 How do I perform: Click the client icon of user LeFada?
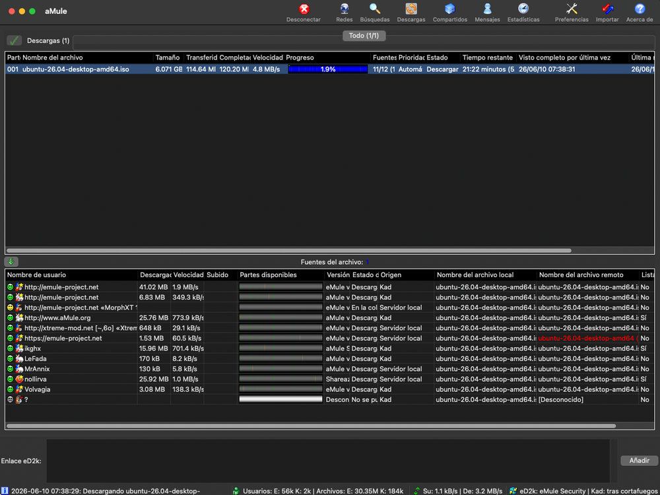click(x=19, y=358)
